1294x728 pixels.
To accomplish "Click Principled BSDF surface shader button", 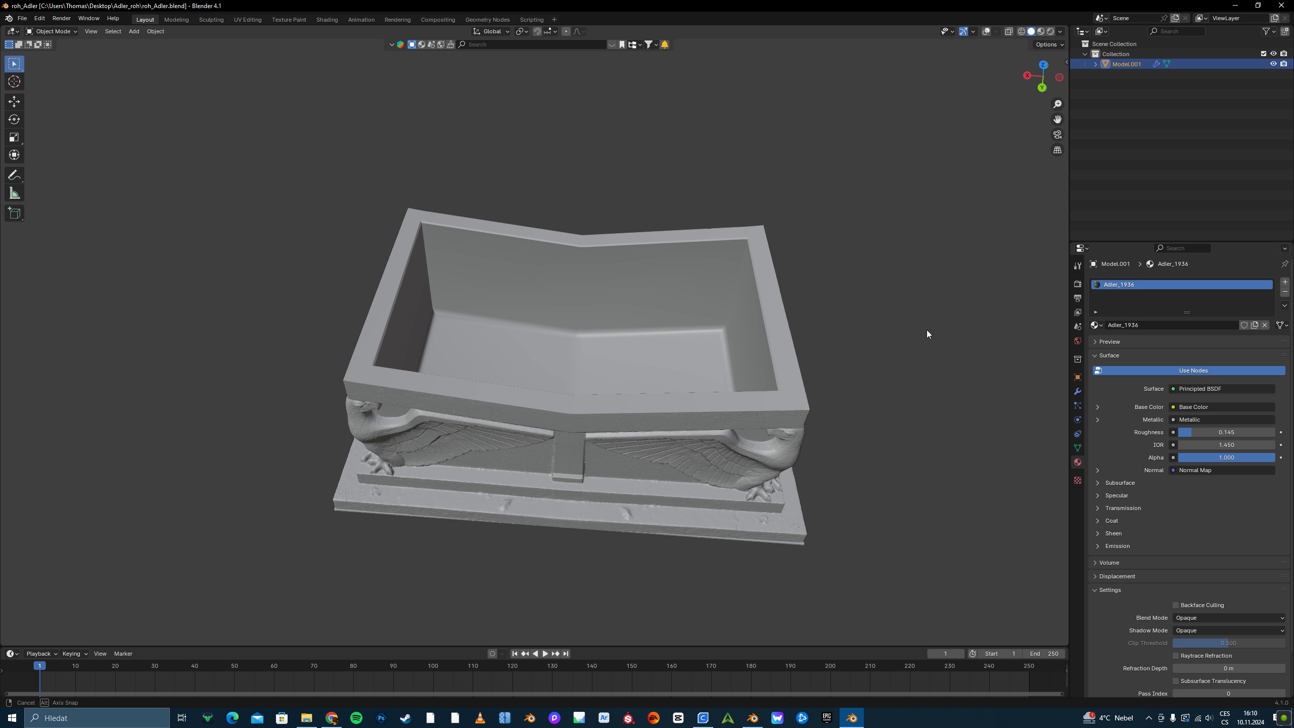I will tap(1222, 389).
